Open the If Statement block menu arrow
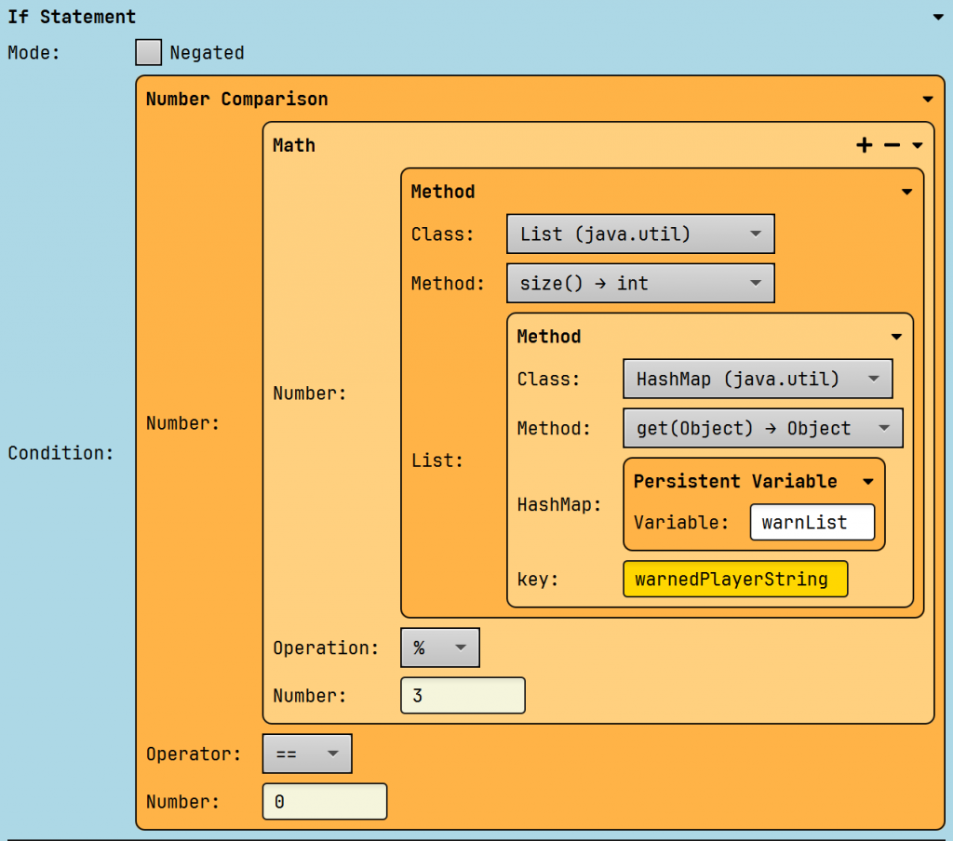Image resolution: width=953 pixels, height=841 pixels. [x=937, y=17]
